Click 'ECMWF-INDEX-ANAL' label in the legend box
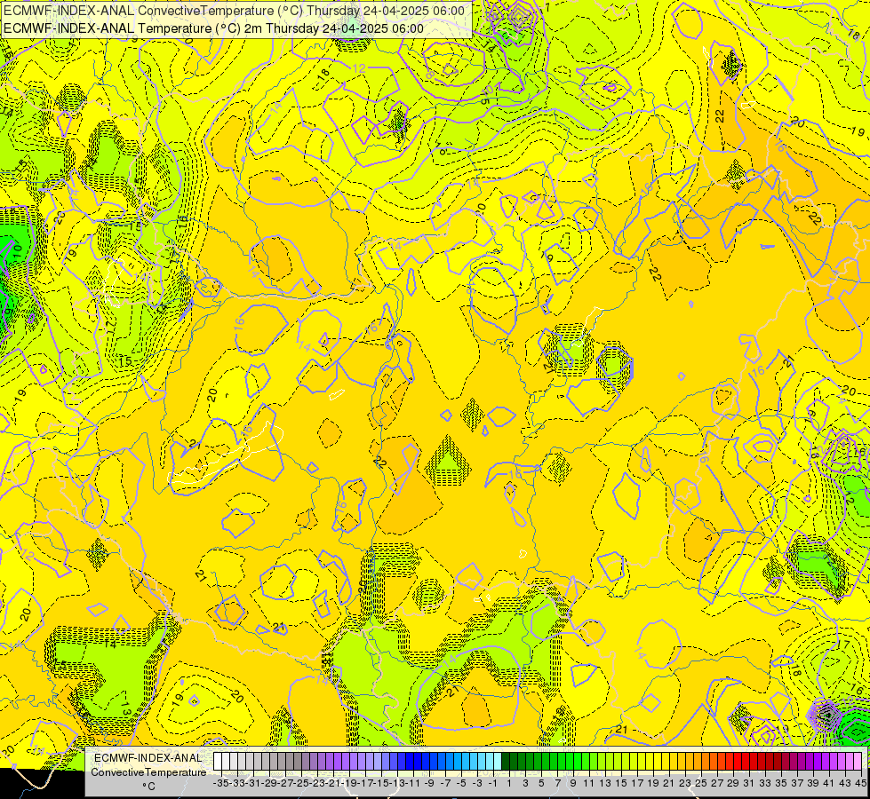The height and width of the screenshot is (799, 870). [x=148, y=758]
